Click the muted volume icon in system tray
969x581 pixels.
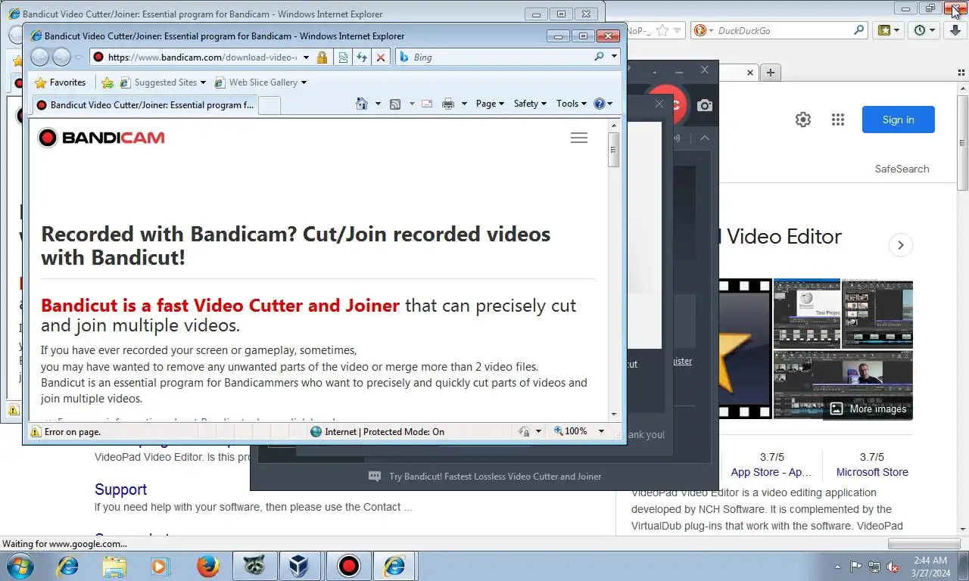click(893, 566)
